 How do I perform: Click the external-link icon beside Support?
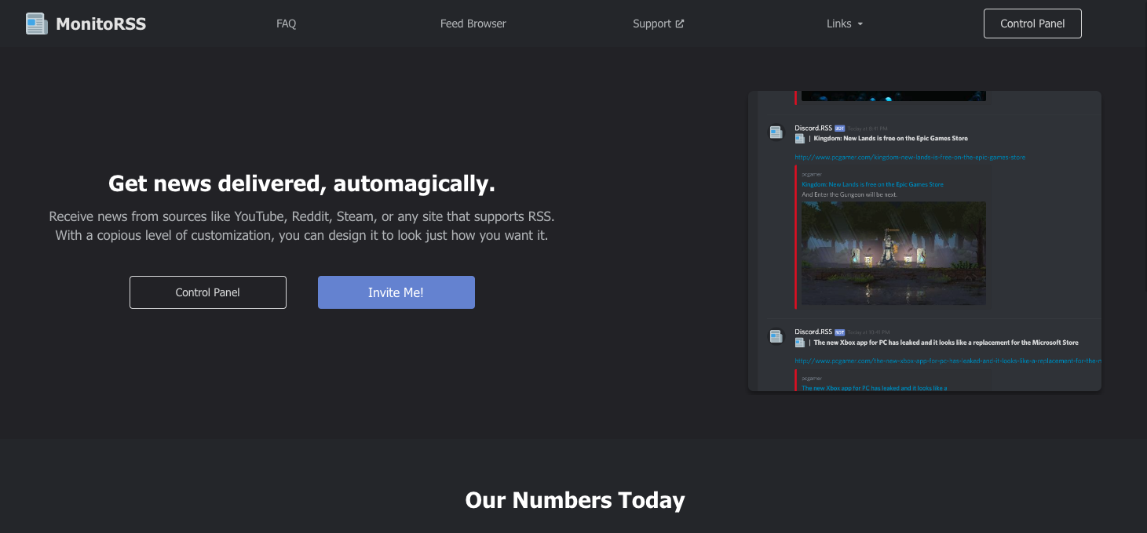click(680, 24)
